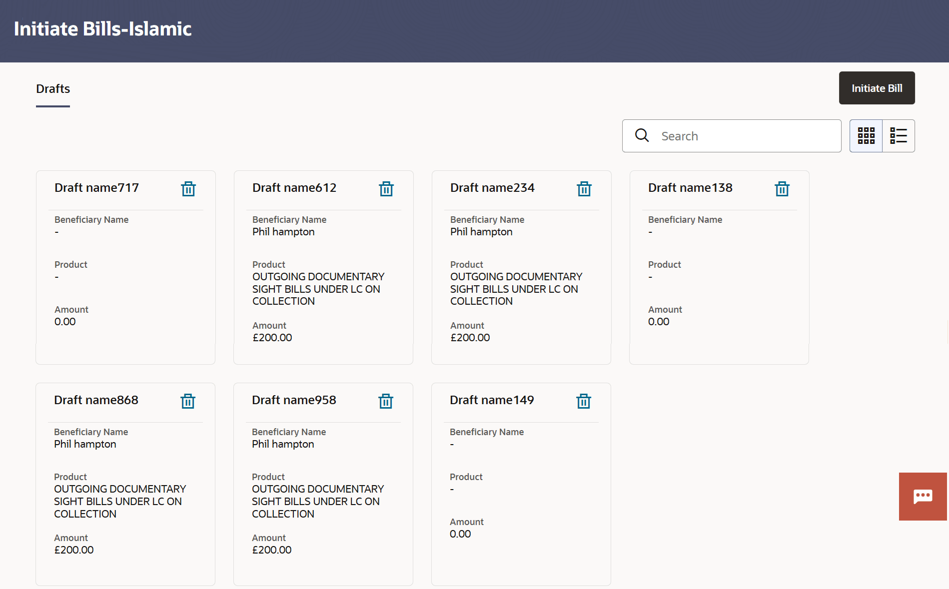Image resolution: width=949 pixels, height=589 pixels.
Task: Delete draft name138 with its trash icon
Action: 782,189
